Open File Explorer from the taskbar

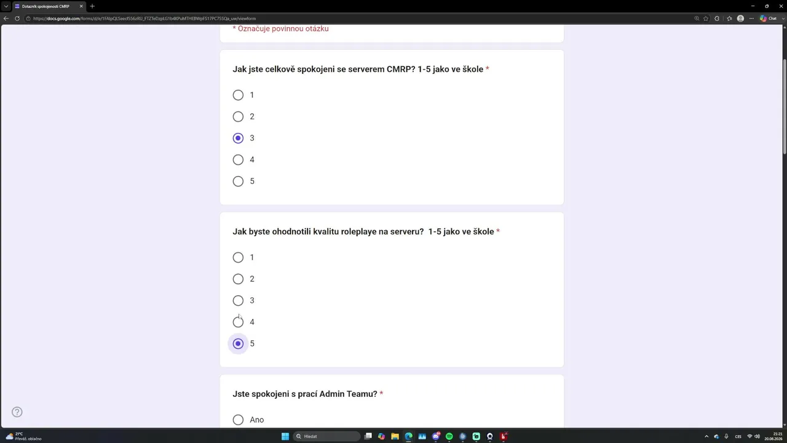click(x=395, y=436)
